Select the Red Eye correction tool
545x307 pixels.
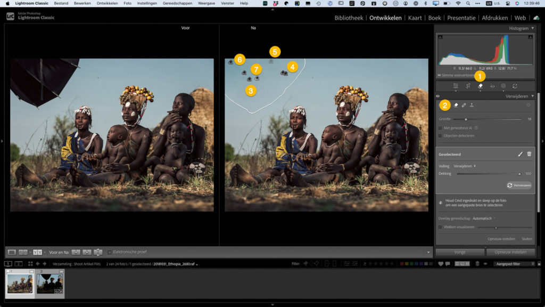(x=492, y=86)
